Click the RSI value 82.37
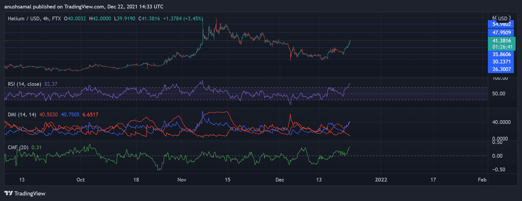Screen dimensions: 522x201 pyautogui.click(x=51, y=84)
